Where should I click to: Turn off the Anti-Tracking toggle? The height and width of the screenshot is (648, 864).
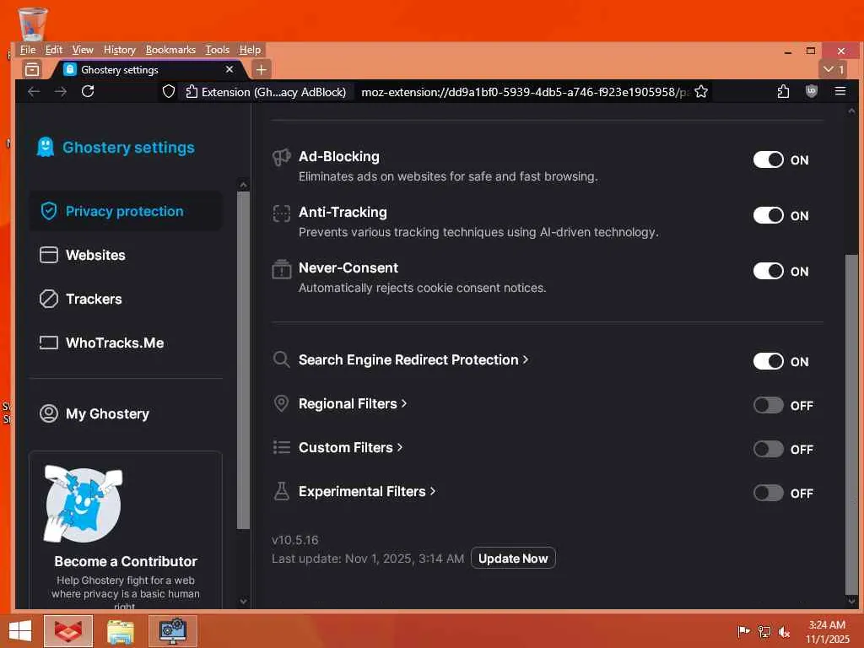pyautogui.click(x=768, y=215)
